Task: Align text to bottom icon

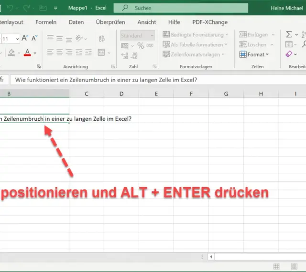Action: 69,40
